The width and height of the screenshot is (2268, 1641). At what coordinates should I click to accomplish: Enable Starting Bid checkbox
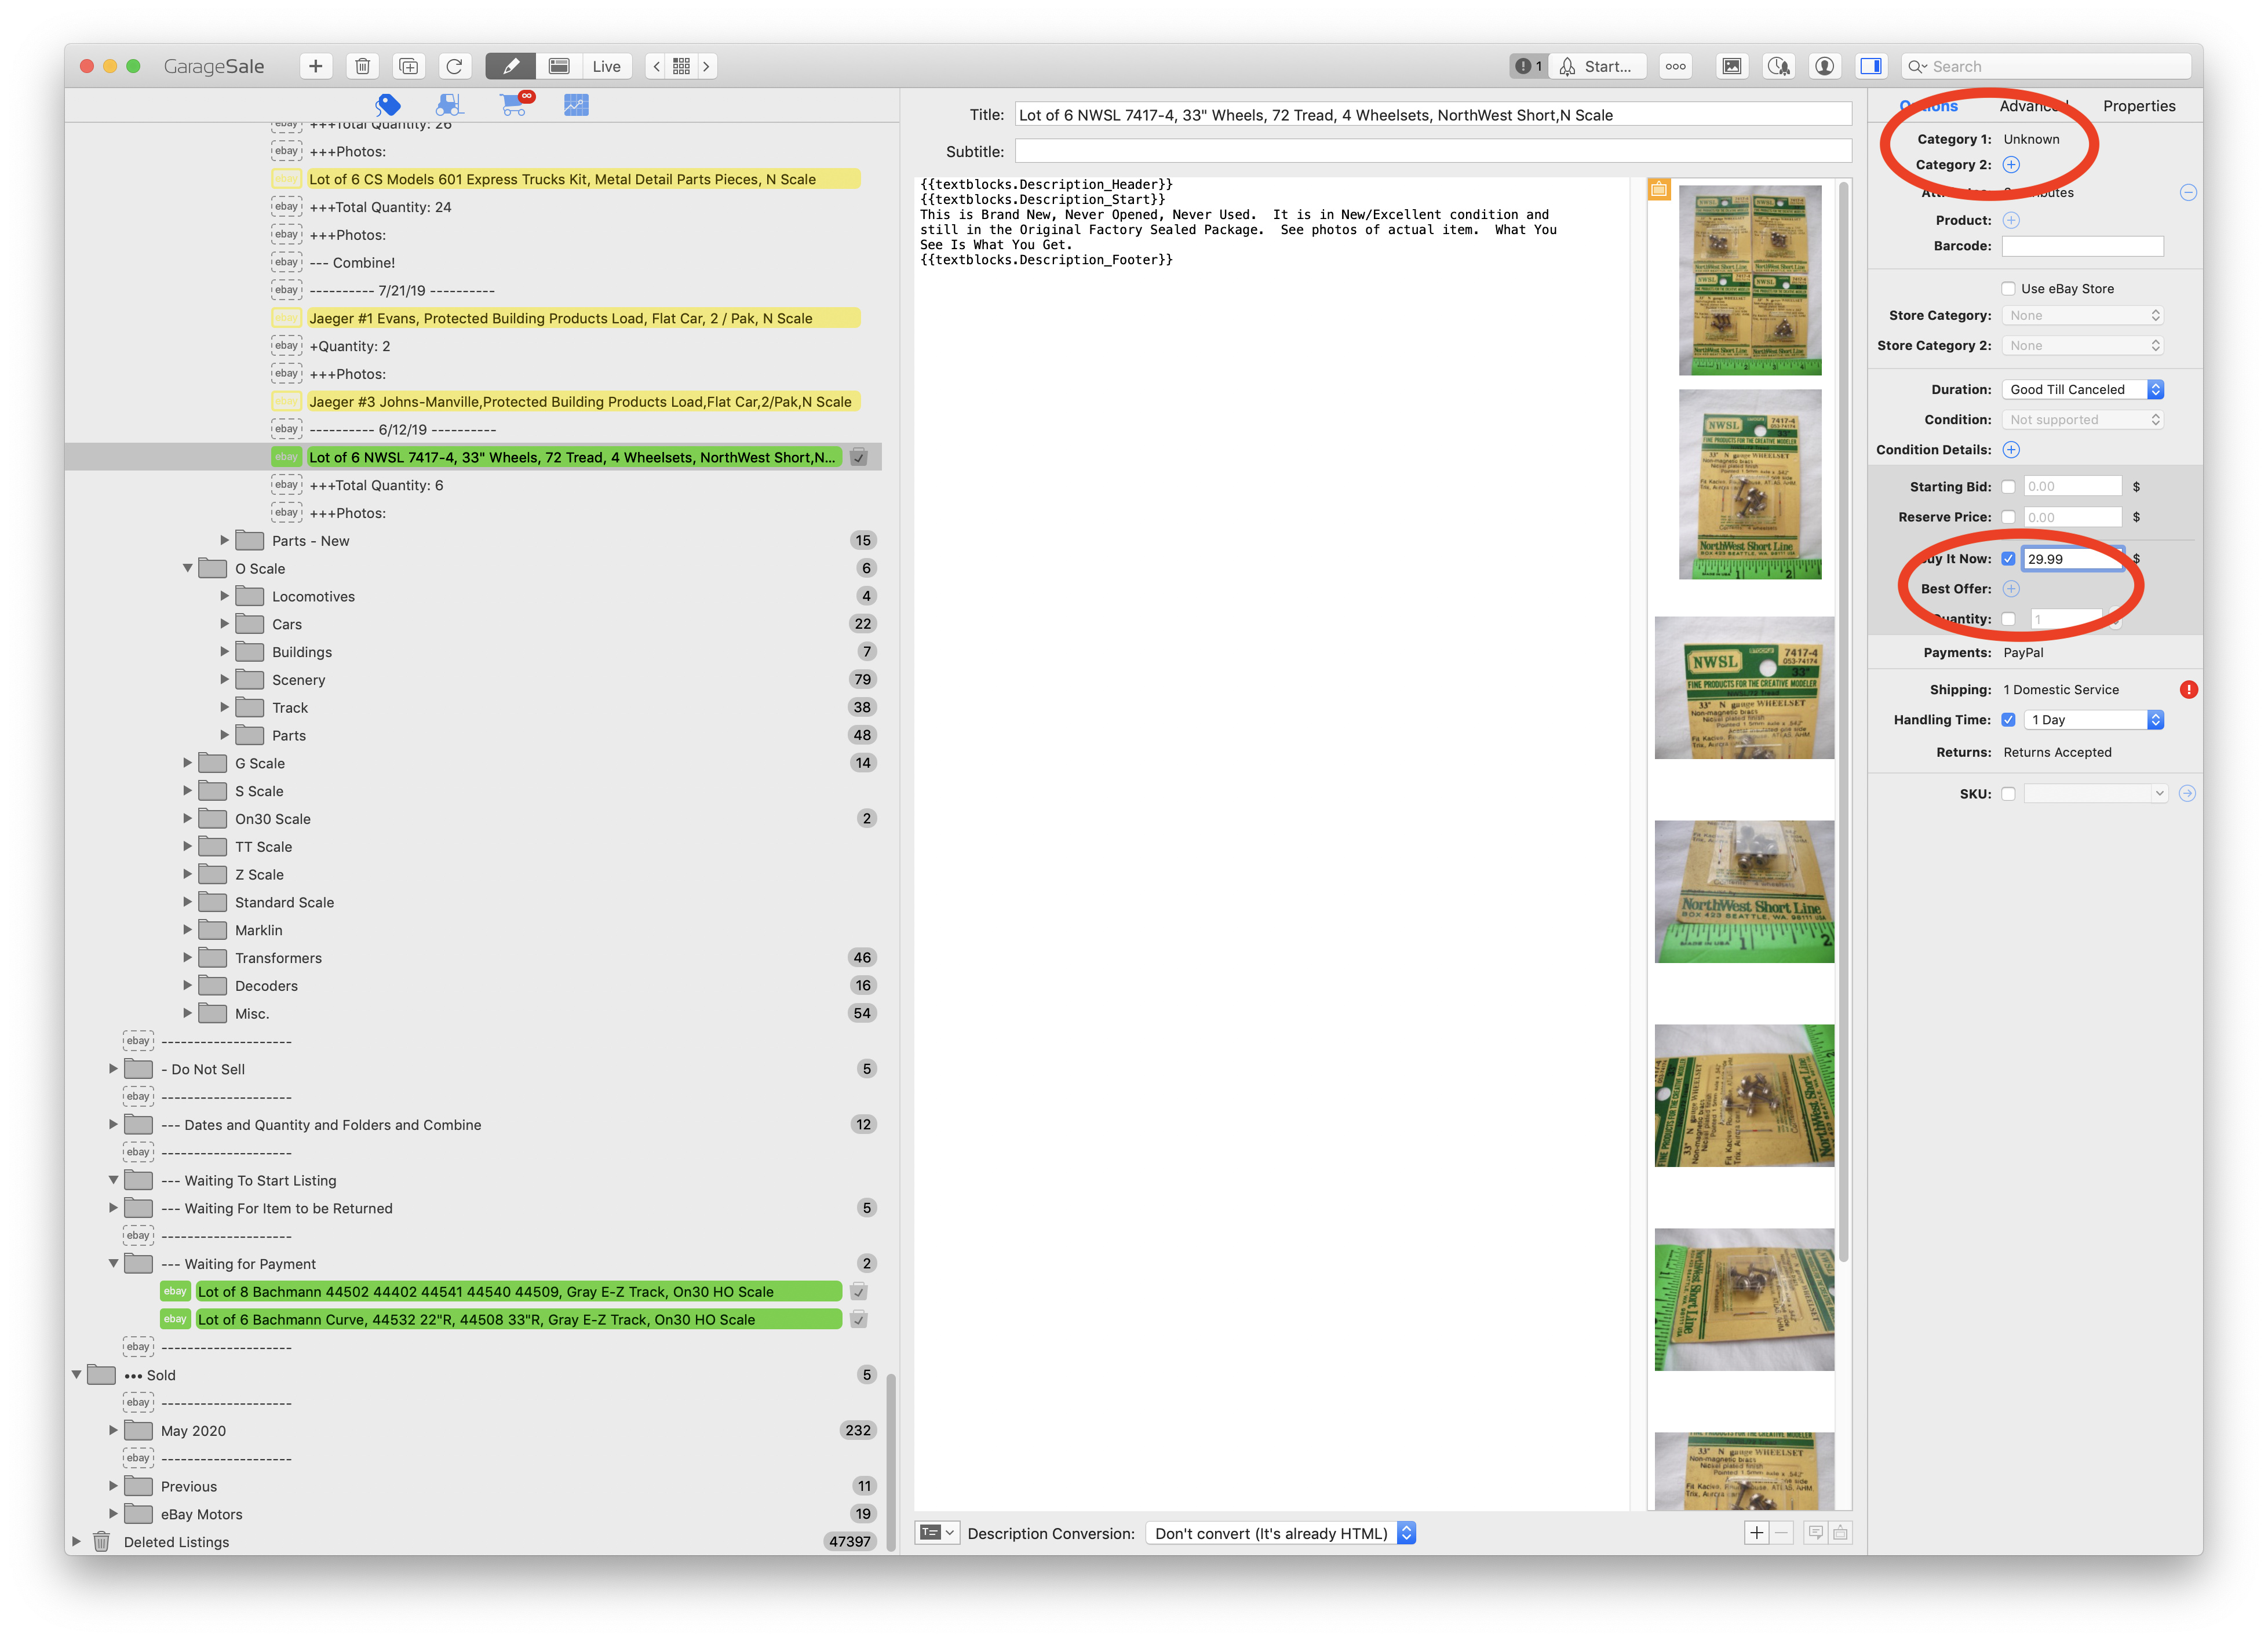[x=2008, y=487]
